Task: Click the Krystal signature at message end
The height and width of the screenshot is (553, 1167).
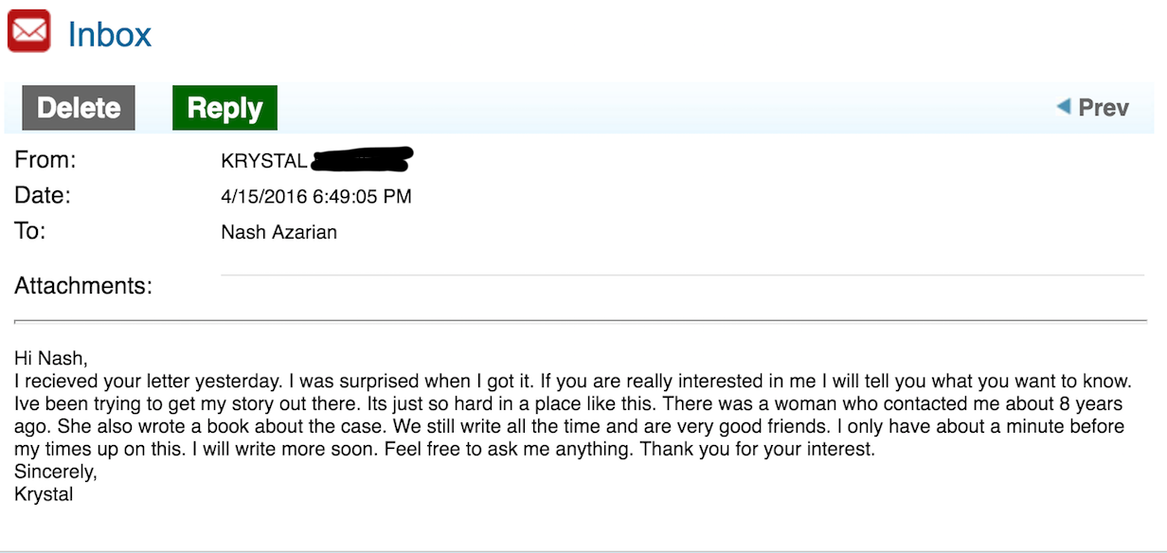Action: (x=44, y=494)
